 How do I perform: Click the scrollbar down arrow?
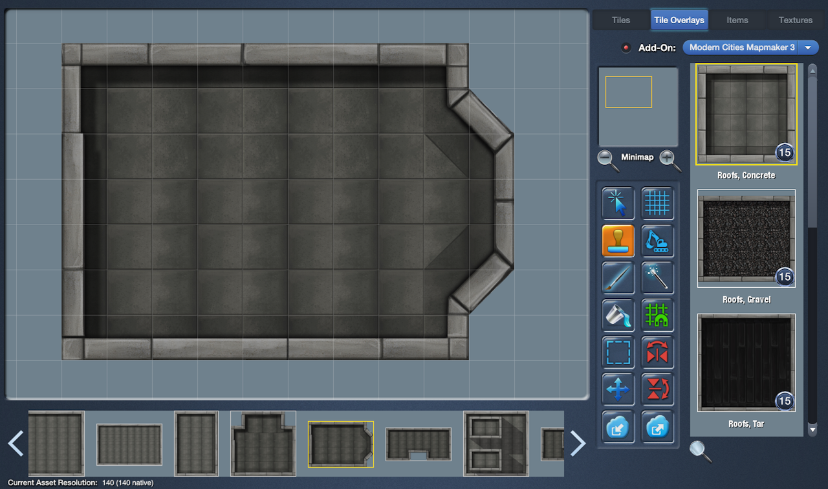click(x=812, y=430)
